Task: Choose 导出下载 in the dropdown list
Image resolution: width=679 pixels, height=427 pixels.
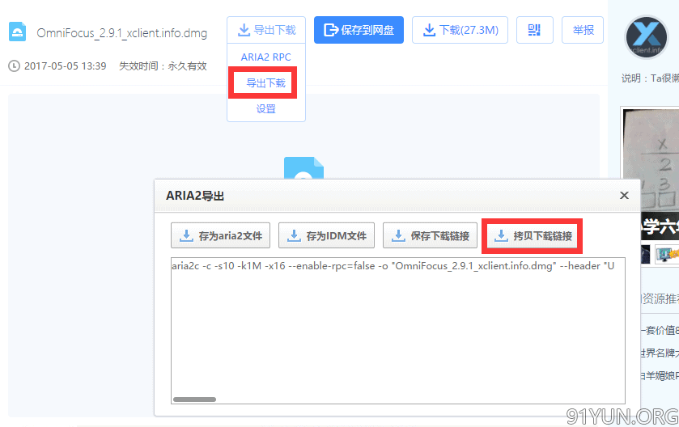Action: pos(265,83)
